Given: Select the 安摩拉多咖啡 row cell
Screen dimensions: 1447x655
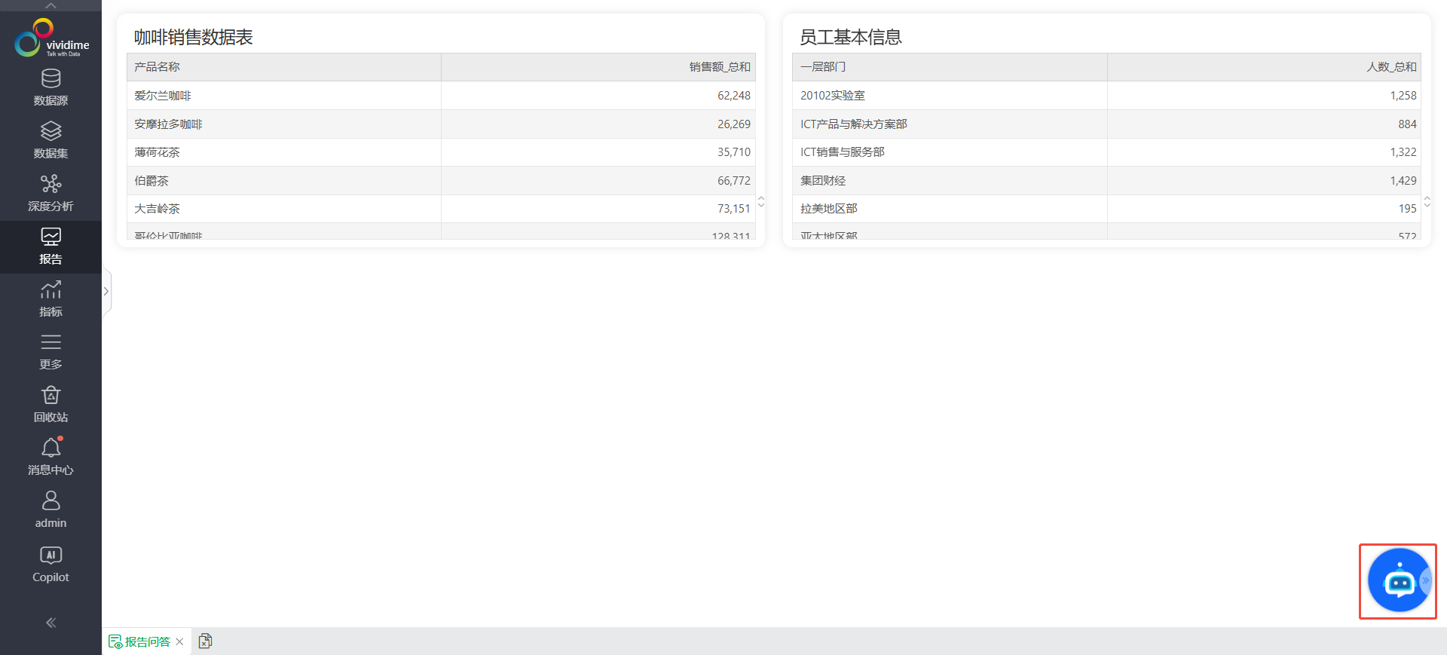Looking at the screenshot, I should (284, 124).
